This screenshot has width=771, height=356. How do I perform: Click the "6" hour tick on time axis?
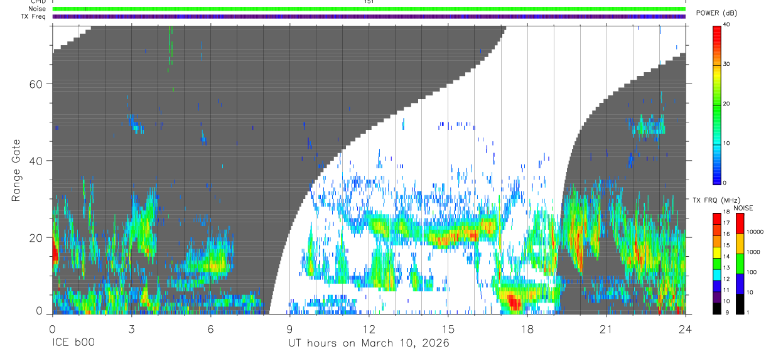point(210,329)
